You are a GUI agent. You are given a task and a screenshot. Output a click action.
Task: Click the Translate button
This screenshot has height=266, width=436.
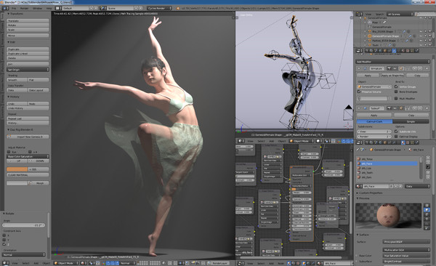[28, 21]
